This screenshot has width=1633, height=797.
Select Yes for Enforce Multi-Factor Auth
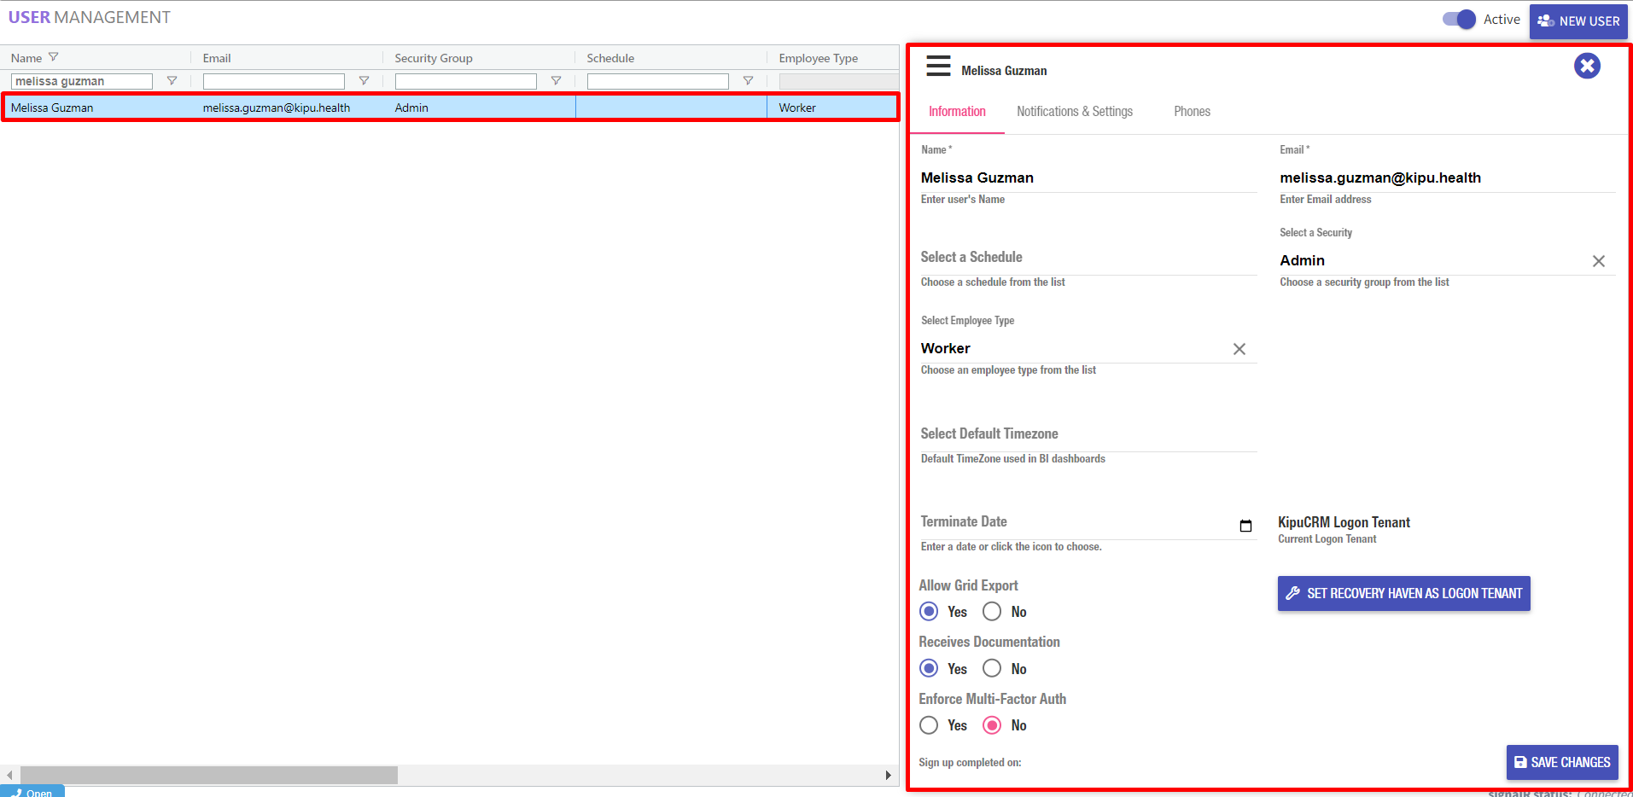tap(929, 725)
